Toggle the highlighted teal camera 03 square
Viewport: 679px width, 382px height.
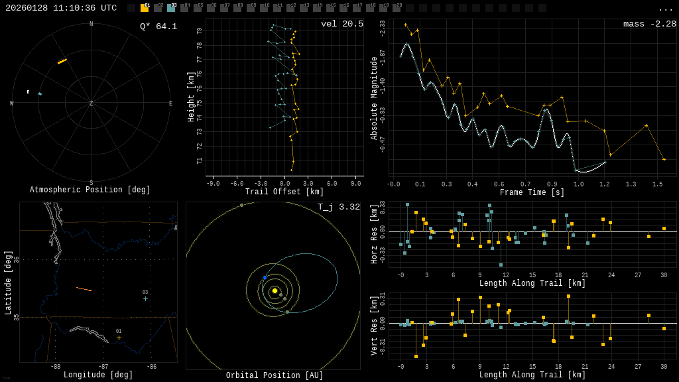pos(171,8)
